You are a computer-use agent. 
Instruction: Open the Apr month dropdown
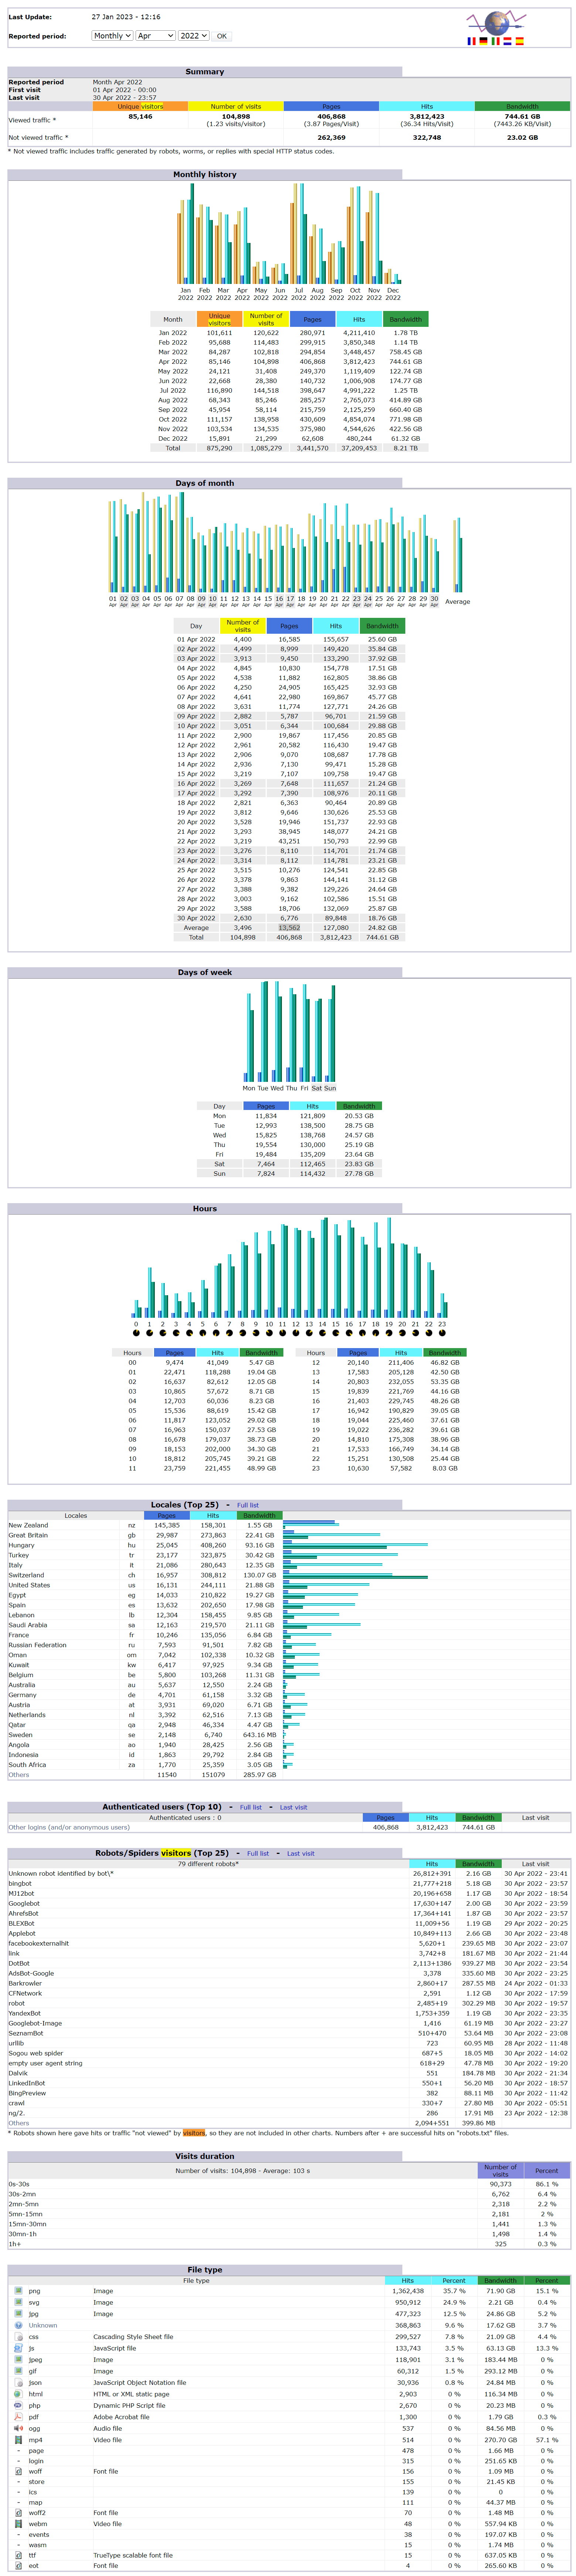click(155, 36)
